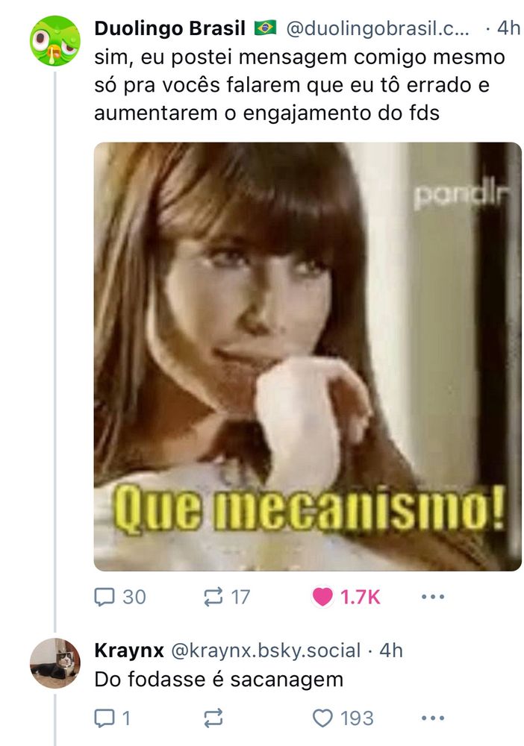Open Kraynx's cat avatar

point(55,663)
